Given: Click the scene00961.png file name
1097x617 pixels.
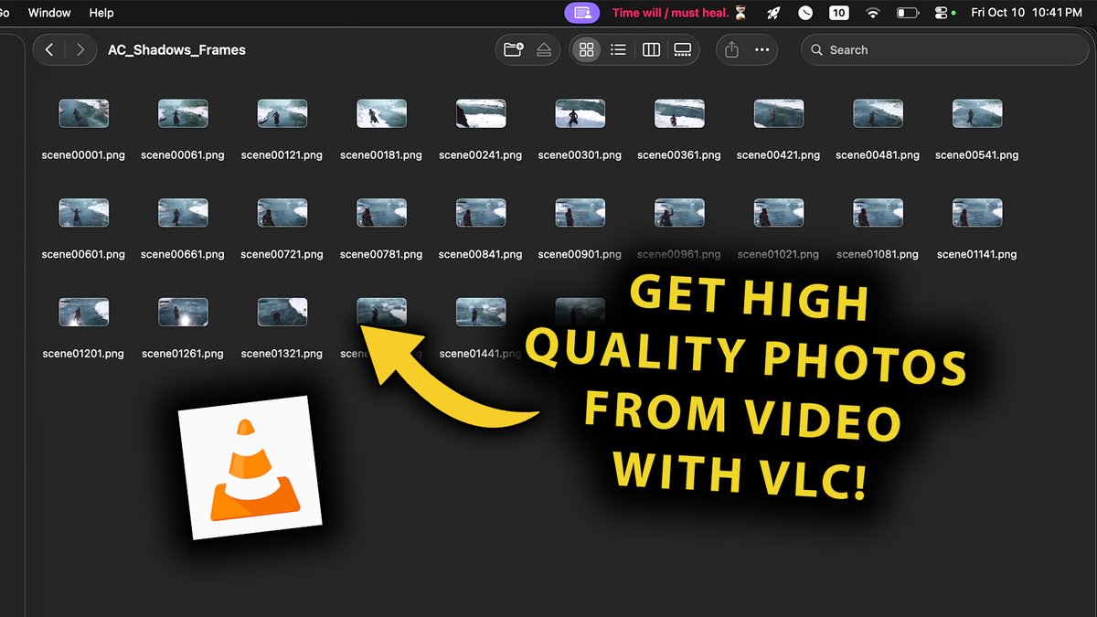Looking at the screenshot, I should 679,254.
